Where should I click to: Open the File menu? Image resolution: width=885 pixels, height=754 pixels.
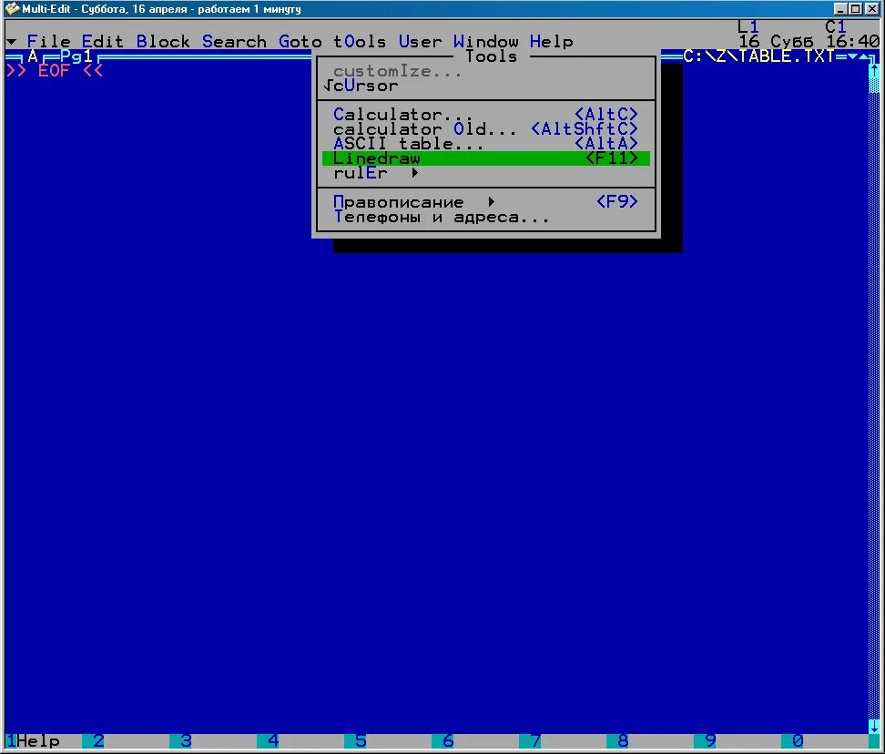(48, 42)
